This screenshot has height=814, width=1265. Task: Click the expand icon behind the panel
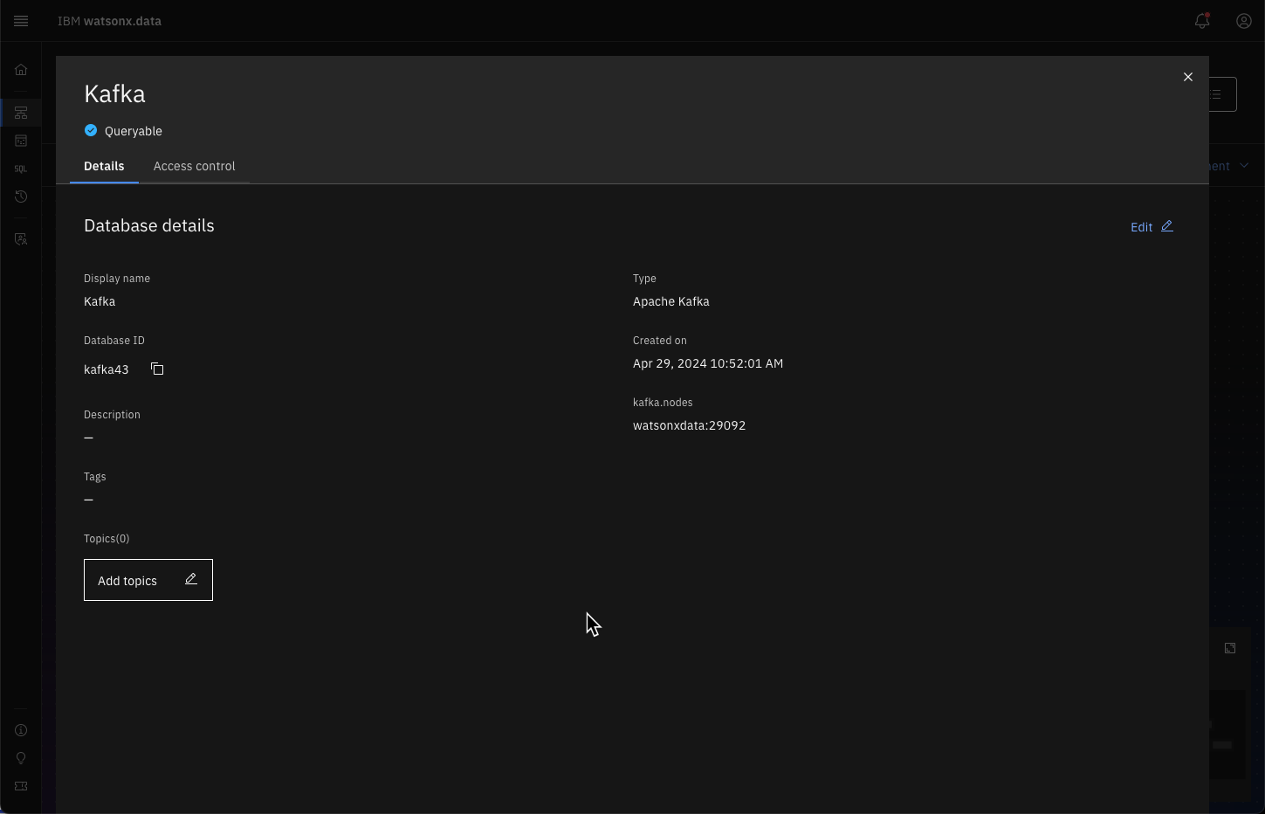[x=1230, y=648]
